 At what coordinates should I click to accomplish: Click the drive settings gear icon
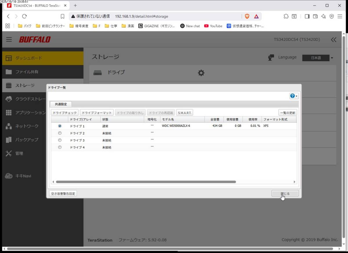pos(201,73)
